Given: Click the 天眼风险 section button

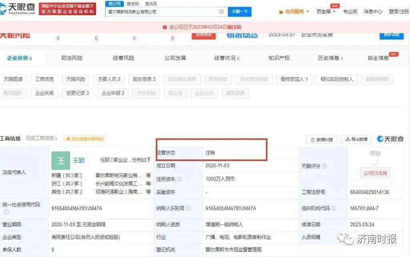Looking at the screenshot, I should point(76,79).
